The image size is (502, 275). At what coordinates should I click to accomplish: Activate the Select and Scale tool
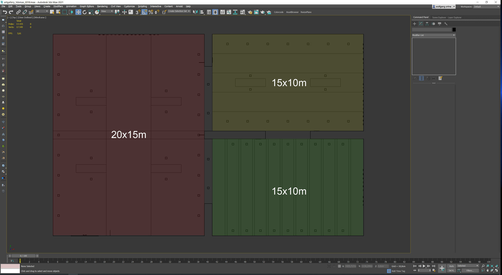[x=91, y=12]
